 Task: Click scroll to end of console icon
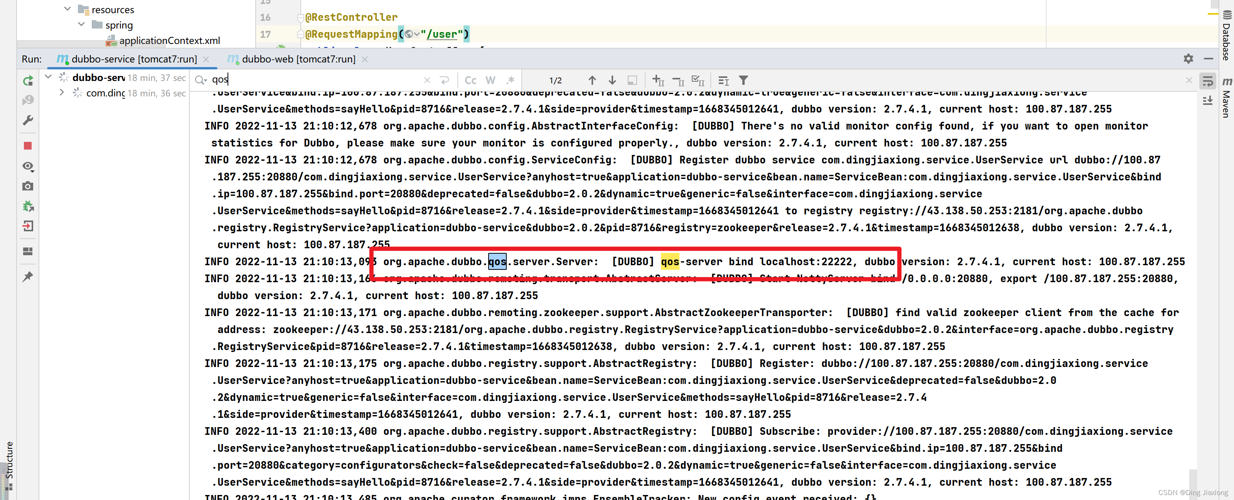point(1208,101)
